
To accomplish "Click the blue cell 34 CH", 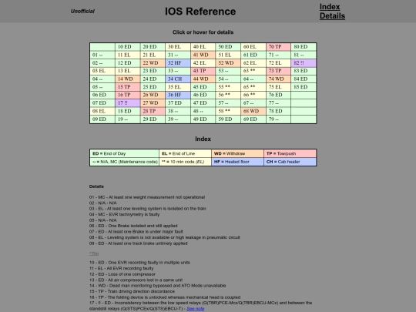I will point(178,79).
